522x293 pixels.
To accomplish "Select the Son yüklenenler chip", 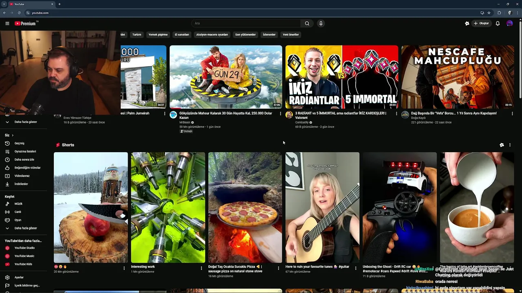I will (246, 35).
